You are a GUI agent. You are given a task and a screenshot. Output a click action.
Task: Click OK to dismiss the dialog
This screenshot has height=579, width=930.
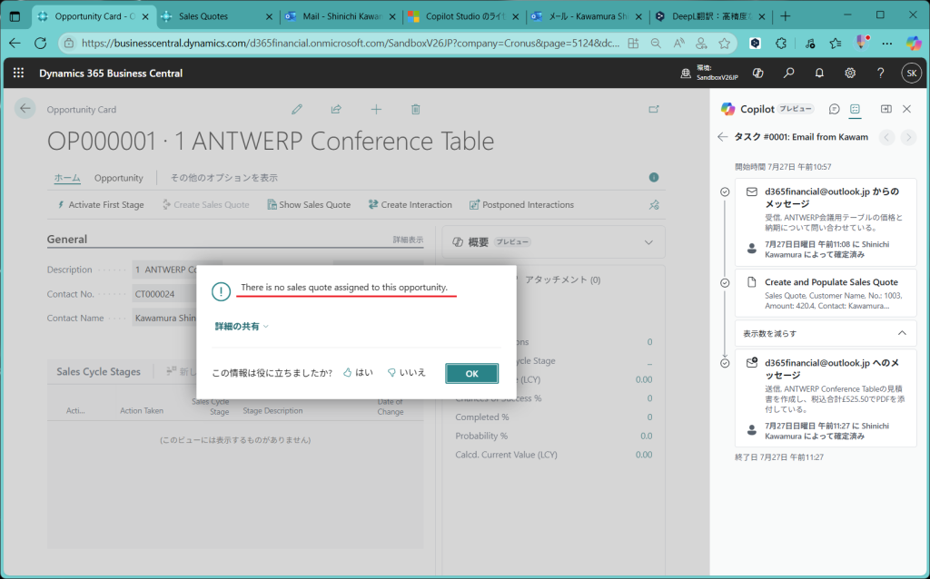point(471,373)
